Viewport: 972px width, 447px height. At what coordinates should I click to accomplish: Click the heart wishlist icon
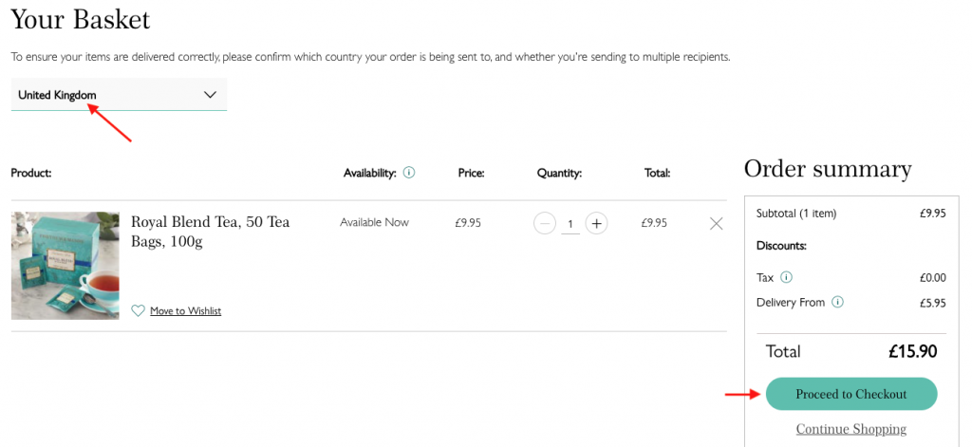(138, 310)
